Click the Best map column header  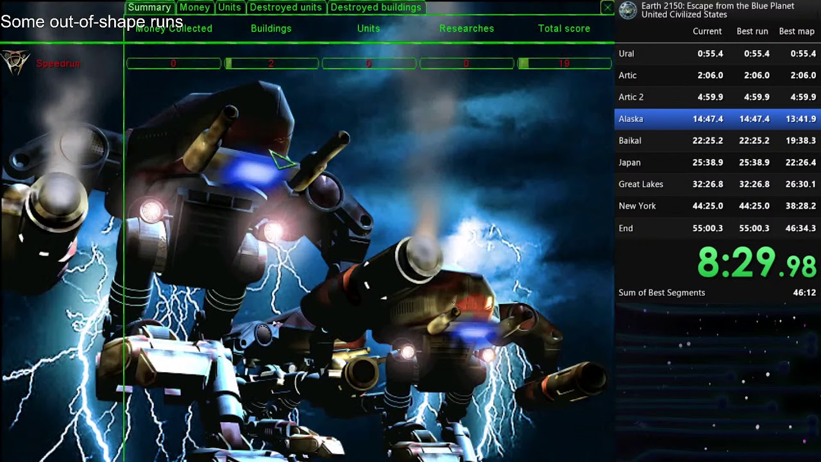(x=797, y=31)
